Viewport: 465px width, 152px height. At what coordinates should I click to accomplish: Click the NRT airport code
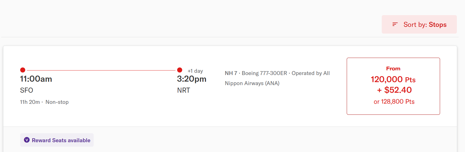coord(184,90)
